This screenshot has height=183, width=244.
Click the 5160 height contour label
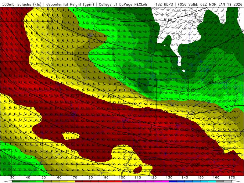click(x=168, y=20)
